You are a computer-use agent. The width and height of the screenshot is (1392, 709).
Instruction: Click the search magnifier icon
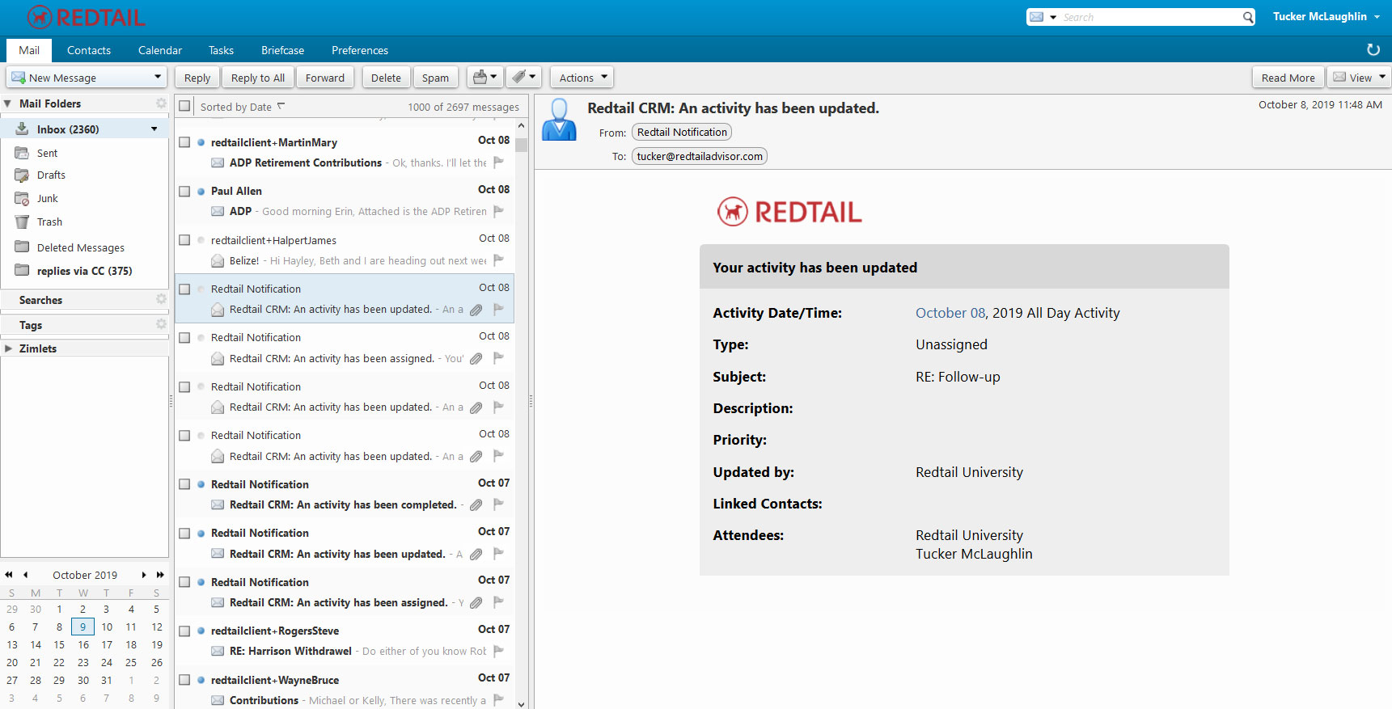[1248, 17]
